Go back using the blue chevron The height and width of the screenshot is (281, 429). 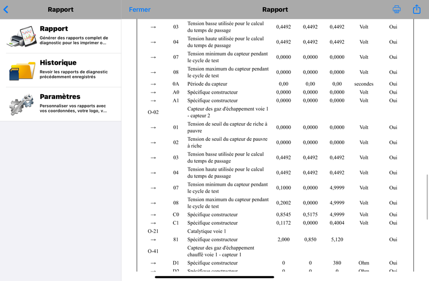click(6, 10)
